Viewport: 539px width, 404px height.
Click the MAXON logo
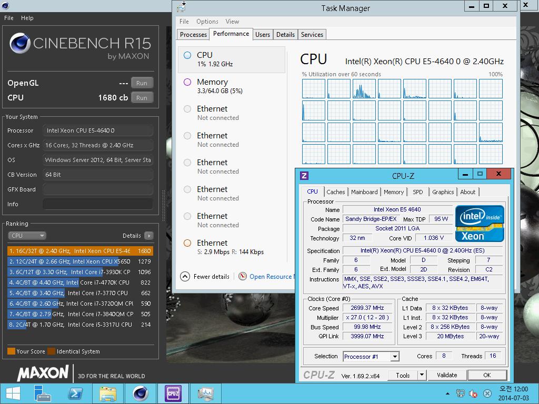point(43,373)
